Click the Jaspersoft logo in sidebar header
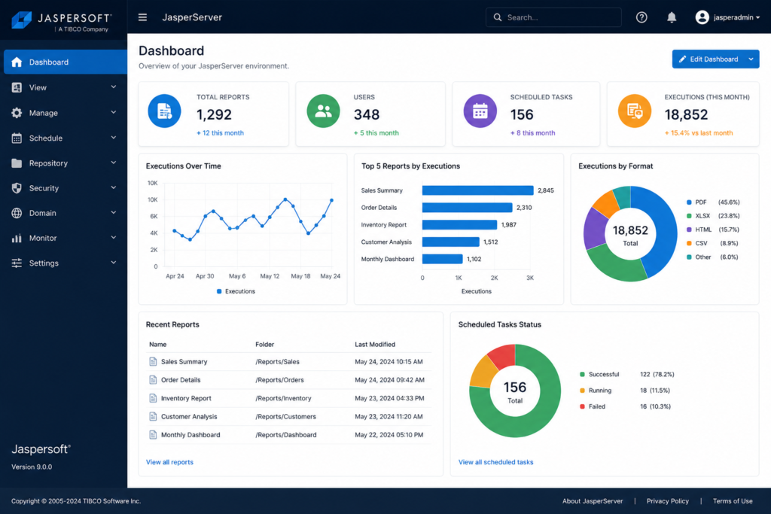Image resolution: width=771 pixels, height=514 pixels. [62, 21]
